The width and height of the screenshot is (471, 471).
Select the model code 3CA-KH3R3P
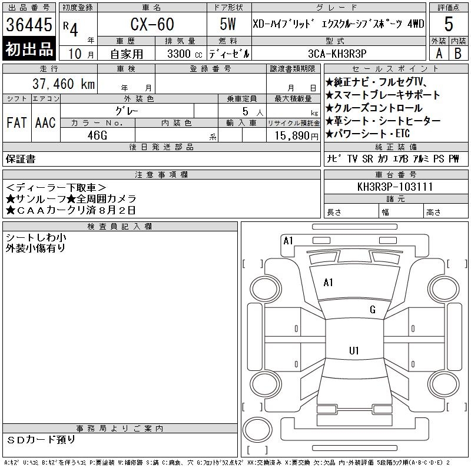point(337,54)
